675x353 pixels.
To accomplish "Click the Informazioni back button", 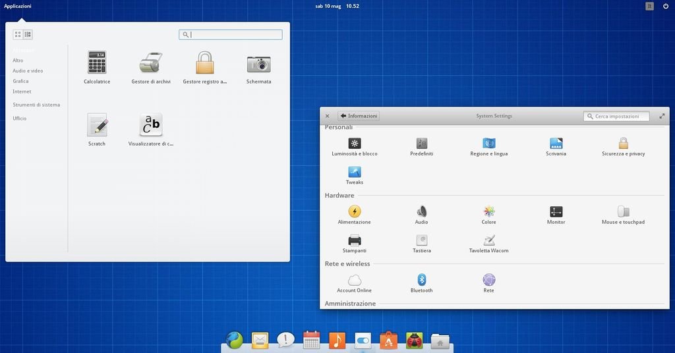I will point(359,116).
